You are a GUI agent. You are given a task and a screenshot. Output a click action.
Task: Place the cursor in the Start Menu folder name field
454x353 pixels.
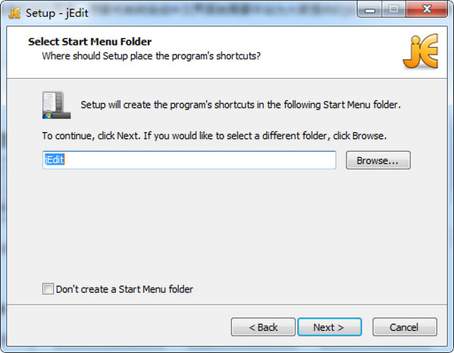tap(189, 160)
